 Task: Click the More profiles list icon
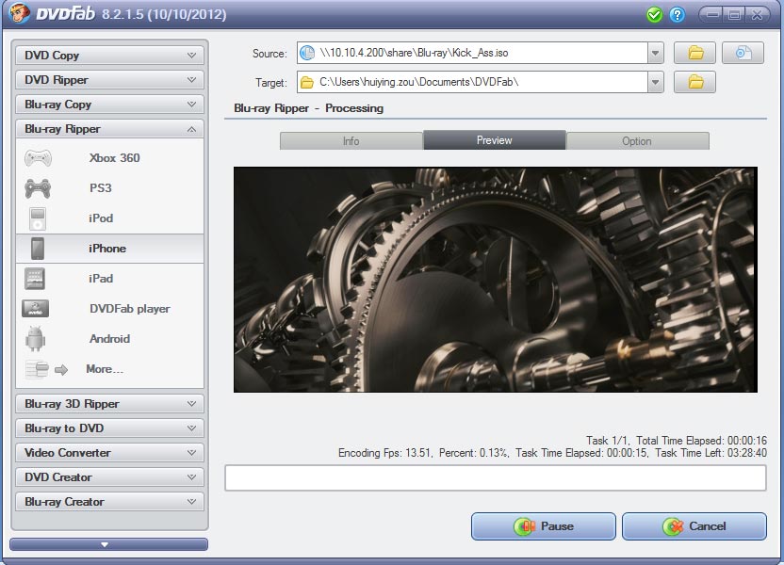coord(37,370)
